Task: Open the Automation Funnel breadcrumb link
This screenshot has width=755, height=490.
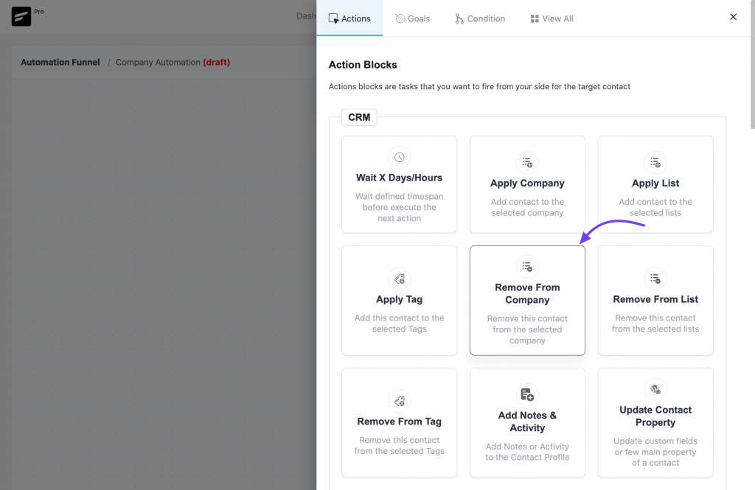Action: (60, 62)
